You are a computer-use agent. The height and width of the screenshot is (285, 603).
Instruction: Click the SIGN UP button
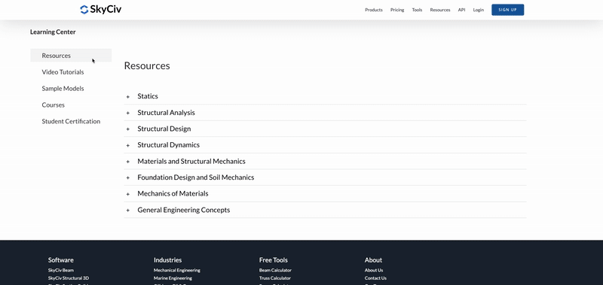coord(507,10)
